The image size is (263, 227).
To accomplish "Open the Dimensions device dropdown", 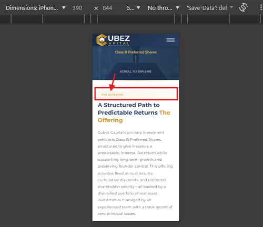I will (x=36, y=8).
